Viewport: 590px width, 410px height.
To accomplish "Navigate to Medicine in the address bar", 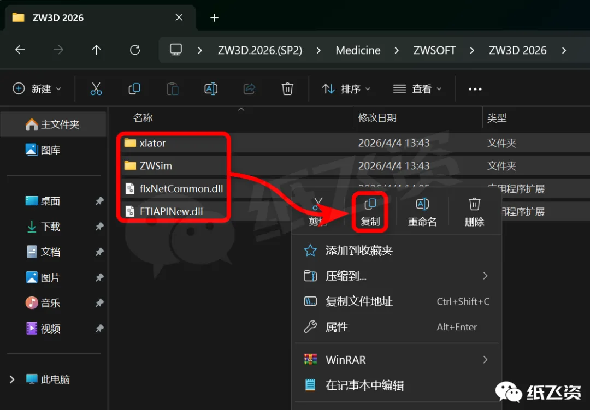I will [x=358, y=50].
